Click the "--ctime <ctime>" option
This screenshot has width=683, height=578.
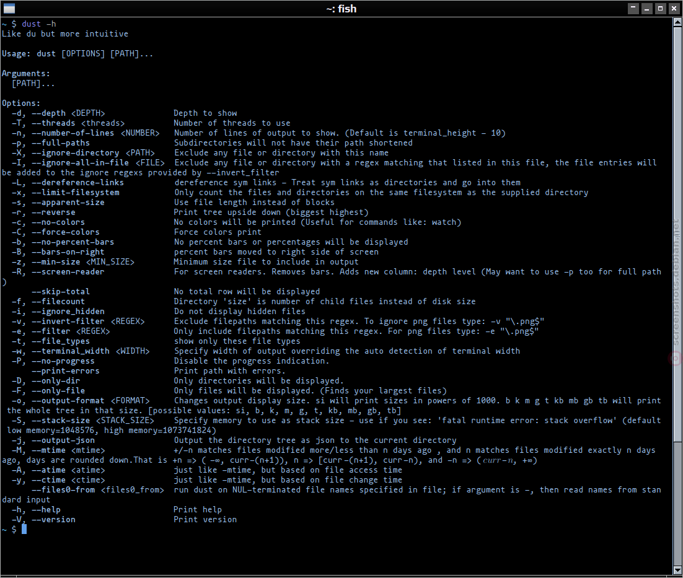click(x=68, y=480)
